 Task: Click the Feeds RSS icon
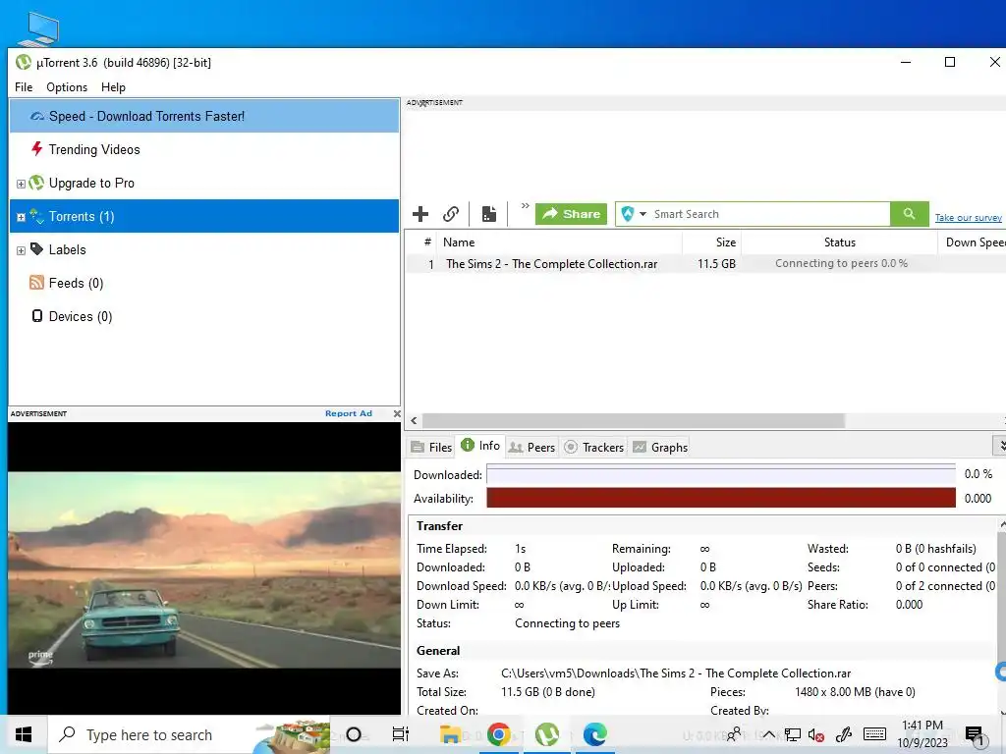(36, 283)
